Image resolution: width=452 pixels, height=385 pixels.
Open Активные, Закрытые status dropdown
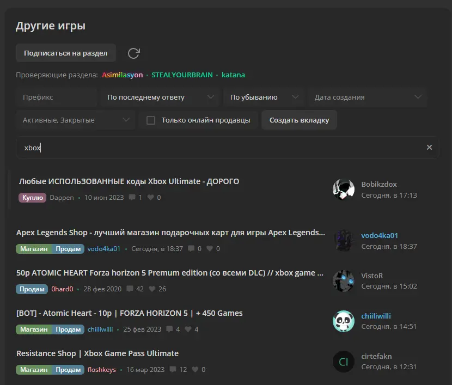[76, 120]
